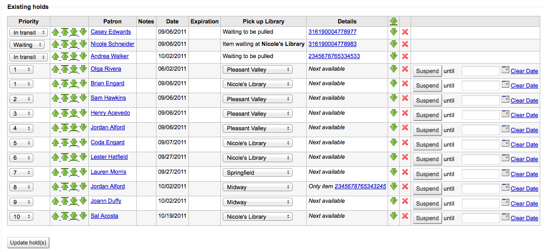
Task: Open calendar icon for Sal Acosta's hold
Action: point(505,217)
